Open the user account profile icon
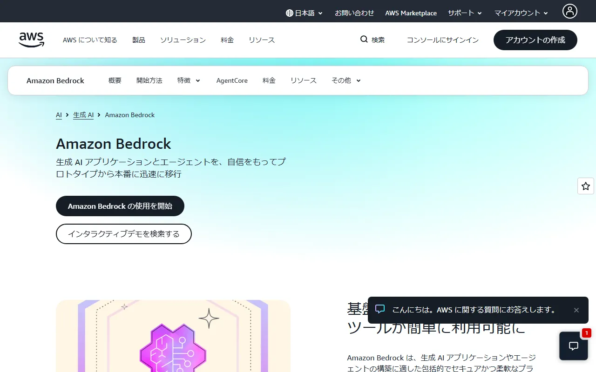This screenshot has width=596, height=372. pos(570,11)
